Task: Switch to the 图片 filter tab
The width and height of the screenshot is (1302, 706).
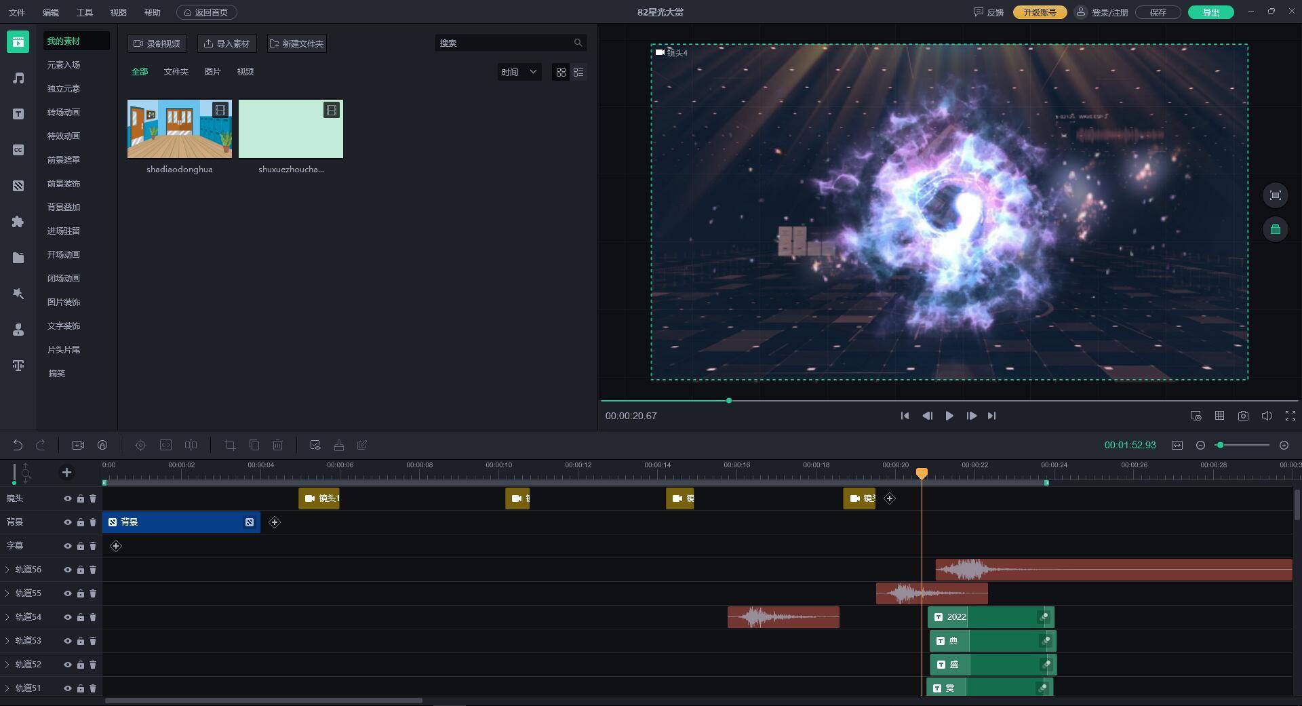Action: coord(212,72)
